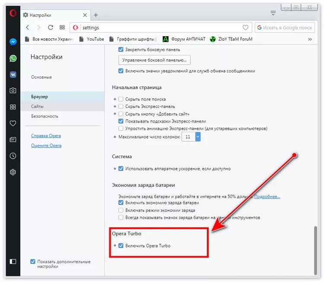Open Оцените Opera link
The height and width of the screenshot is (282, 324).
point(46,145)
